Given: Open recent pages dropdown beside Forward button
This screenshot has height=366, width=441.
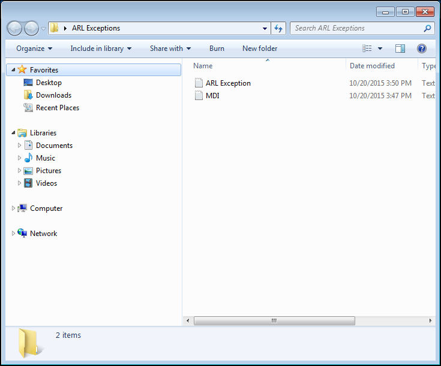Looking at the screenshot, I should [x=43, y=28].
